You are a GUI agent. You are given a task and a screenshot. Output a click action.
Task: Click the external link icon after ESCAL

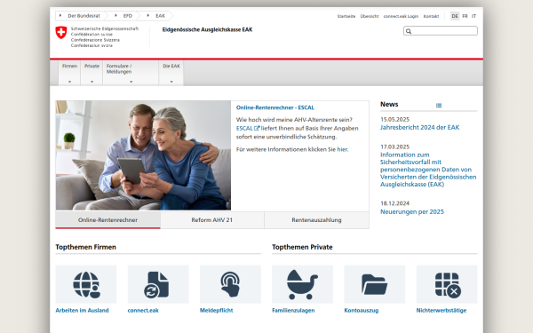click(x=257, y=128)
